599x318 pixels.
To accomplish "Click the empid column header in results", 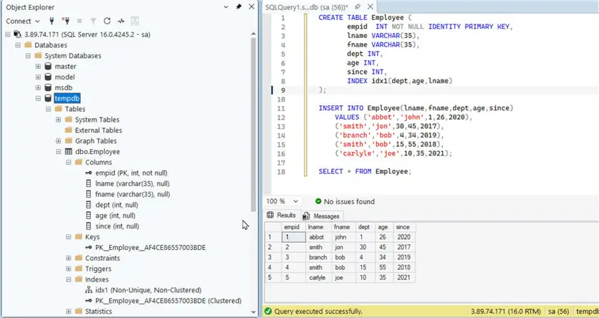I will click(294, 227).
